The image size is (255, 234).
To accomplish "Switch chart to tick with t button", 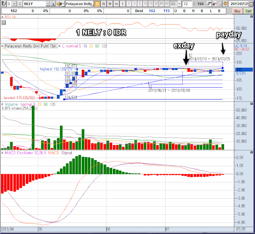I will point(123,4).
